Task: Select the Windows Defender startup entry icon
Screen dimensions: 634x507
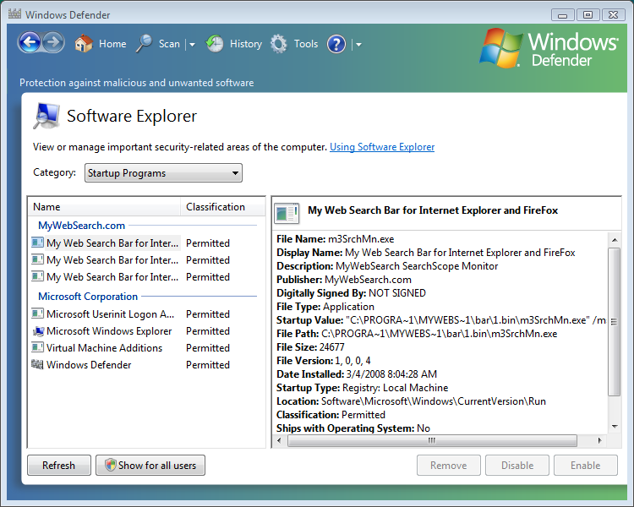Action: pyautogui.click(x=37, y=365)
